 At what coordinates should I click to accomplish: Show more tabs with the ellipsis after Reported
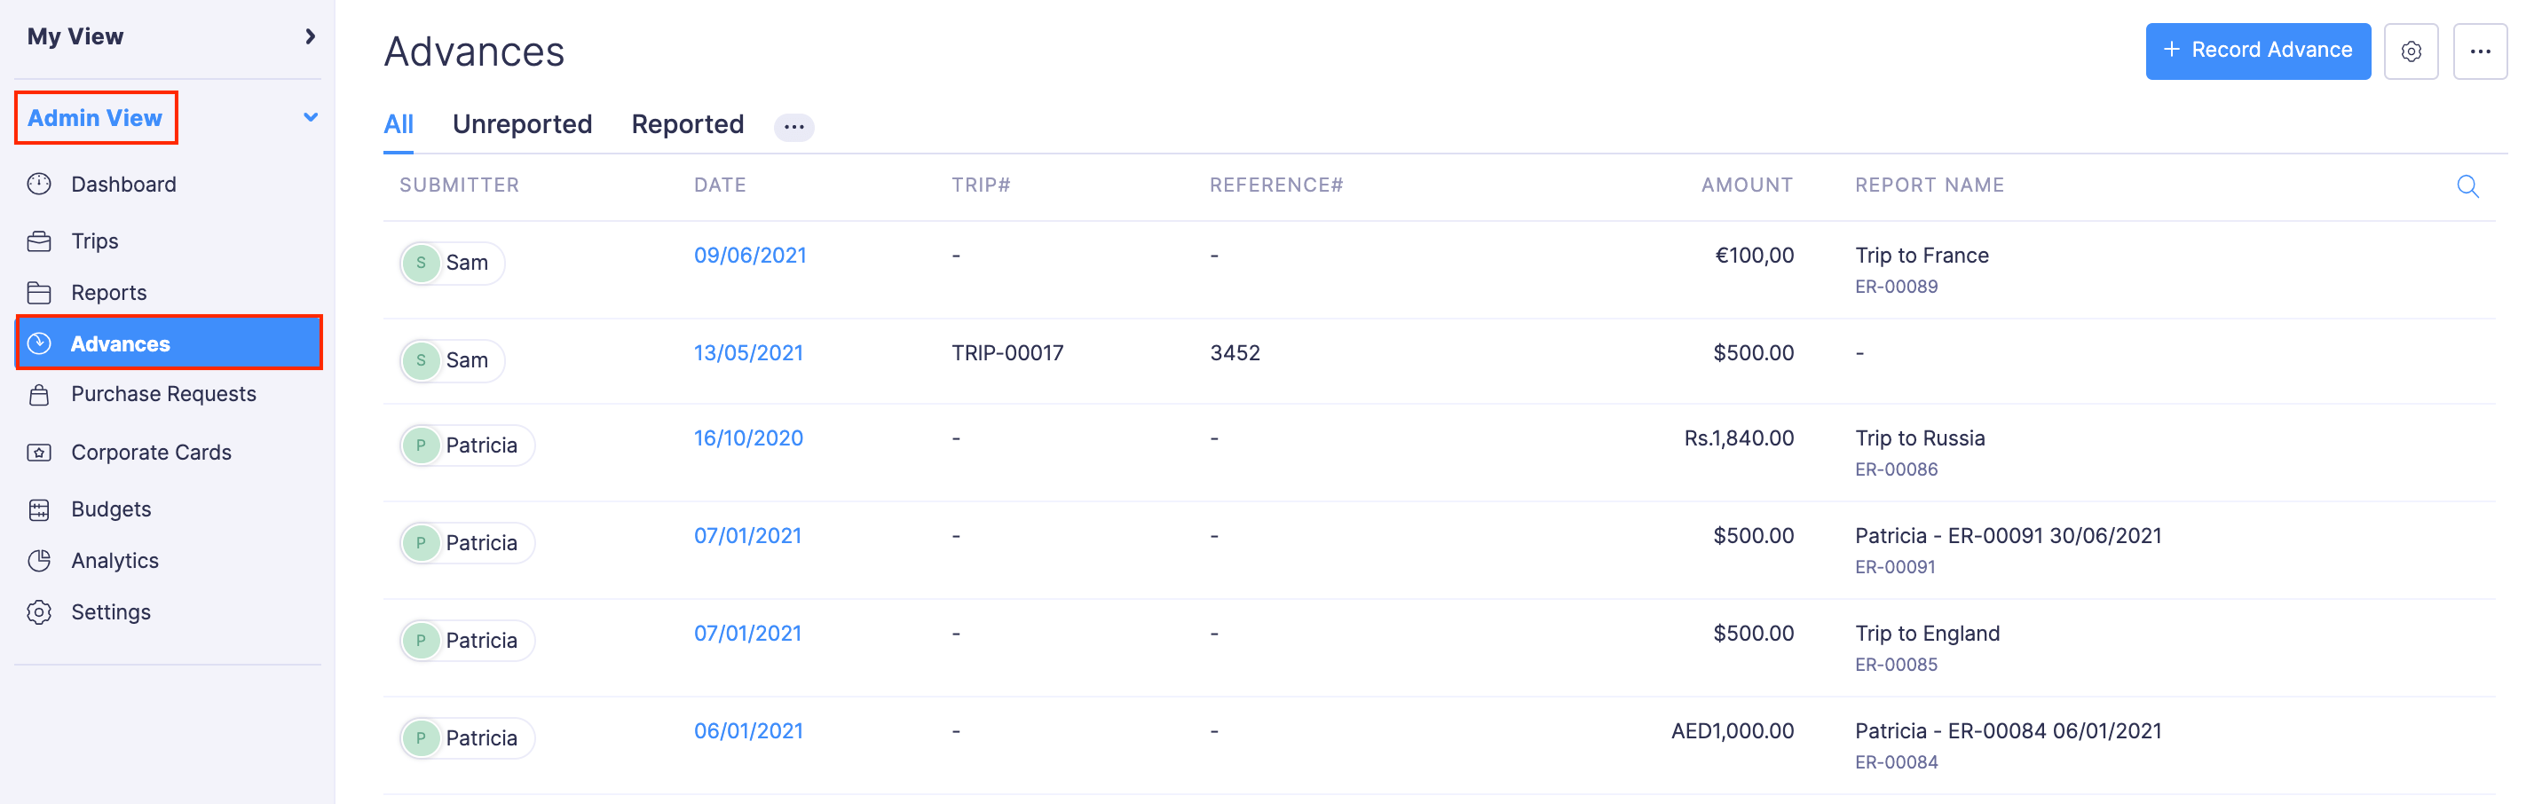coord(793,126)
